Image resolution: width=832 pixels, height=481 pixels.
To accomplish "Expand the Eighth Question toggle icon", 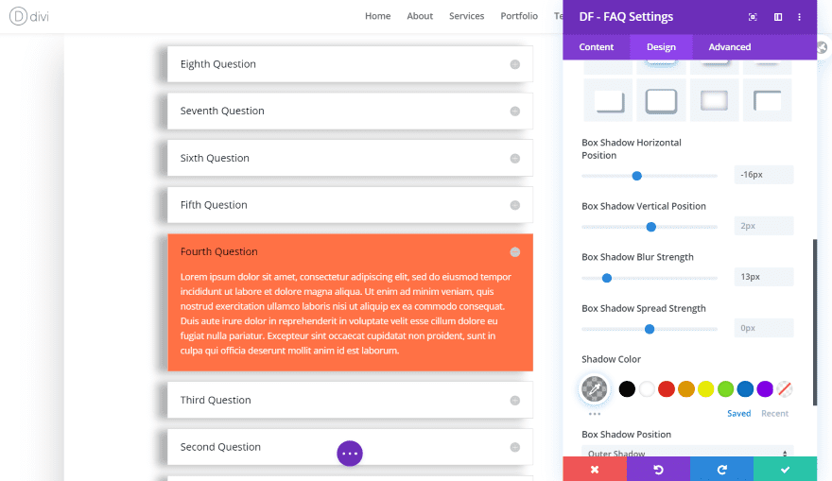I will pos(514,64).
